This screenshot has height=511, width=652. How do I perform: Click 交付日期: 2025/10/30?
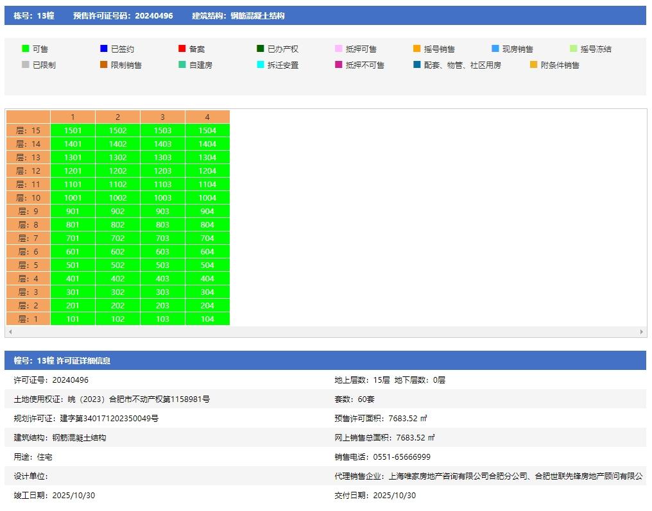(x=375, y=495)
